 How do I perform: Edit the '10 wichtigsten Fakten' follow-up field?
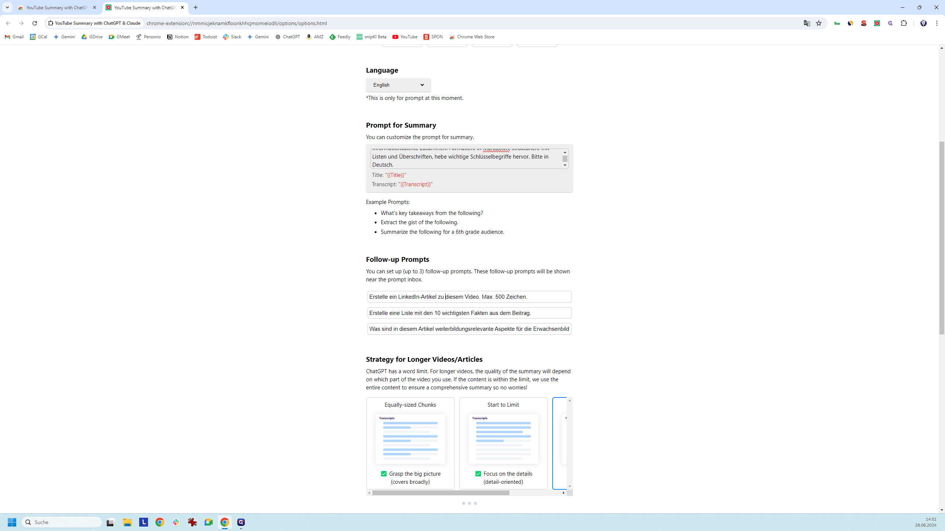[x=469, y=313]
